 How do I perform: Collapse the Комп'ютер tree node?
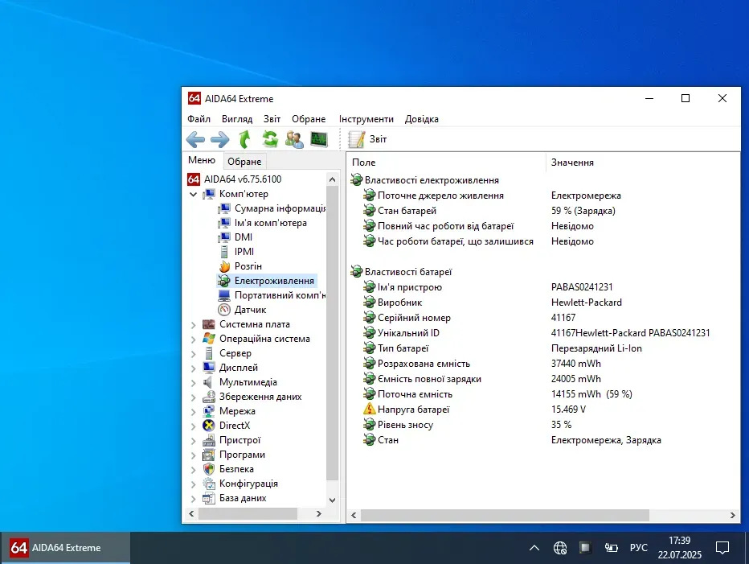[193, 194]
